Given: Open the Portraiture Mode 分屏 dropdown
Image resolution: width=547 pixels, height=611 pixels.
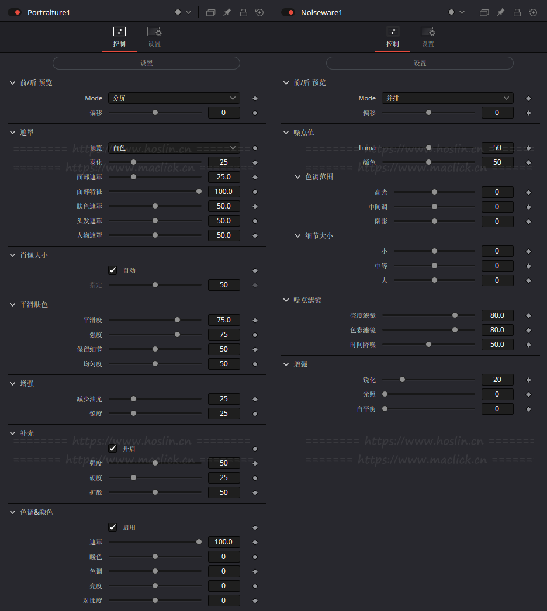Looking at the screenshot, I should [174, 98].
